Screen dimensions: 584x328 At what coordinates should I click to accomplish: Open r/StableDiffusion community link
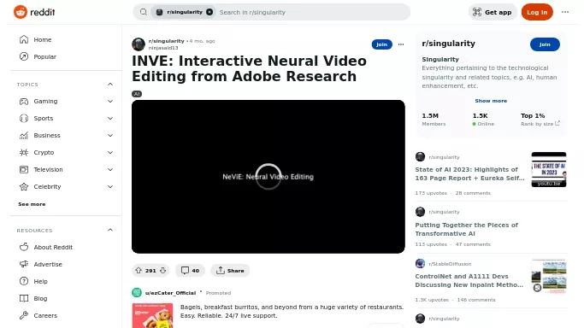tap(450, 264)
